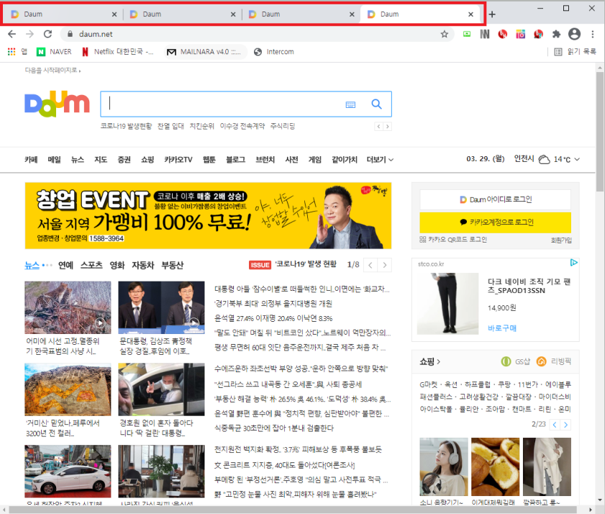
Task: Select the 스포츠 news tab
Action: [x=91, y=266]
